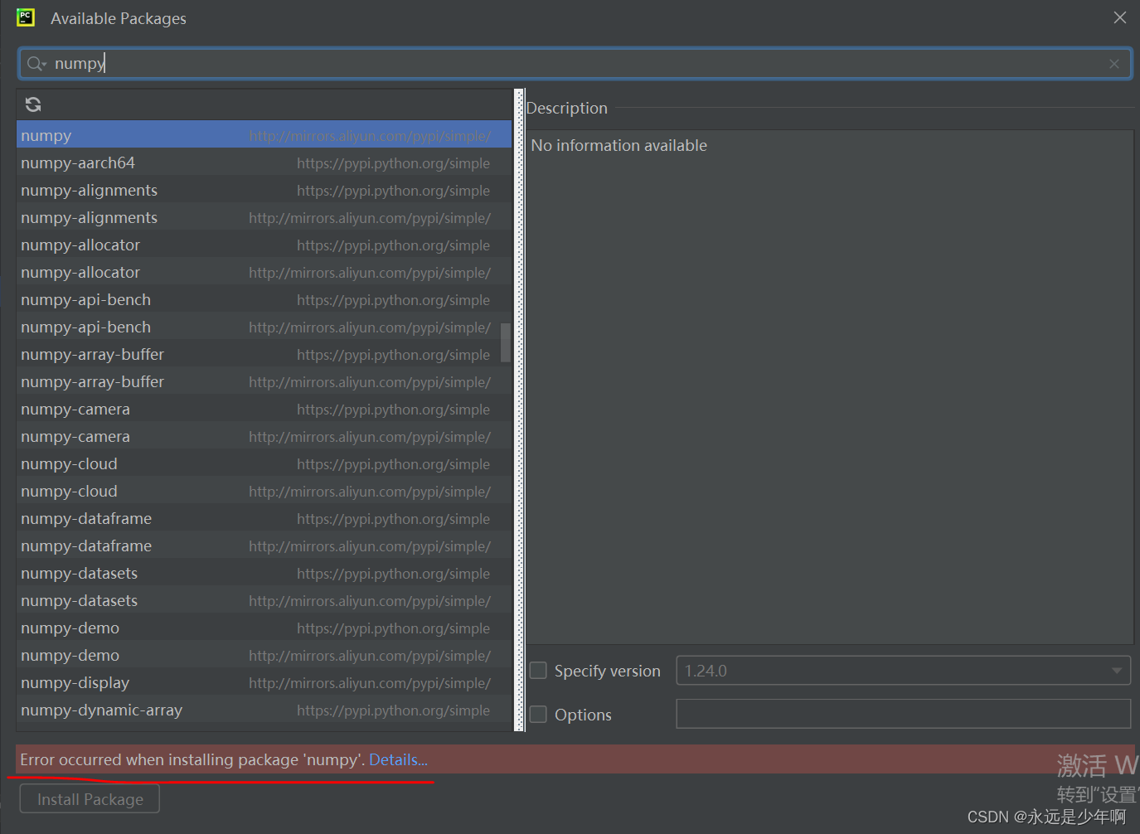Select the numpy-dynamic-array package
1140x834 pixels.
click(166, 710)
